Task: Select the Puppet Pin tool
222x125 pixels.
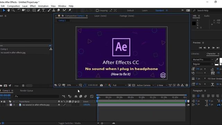Action: coord(70,10)
